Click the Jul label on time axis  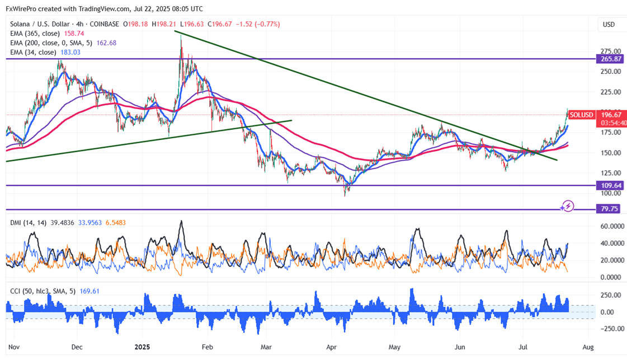click(522, 347)
